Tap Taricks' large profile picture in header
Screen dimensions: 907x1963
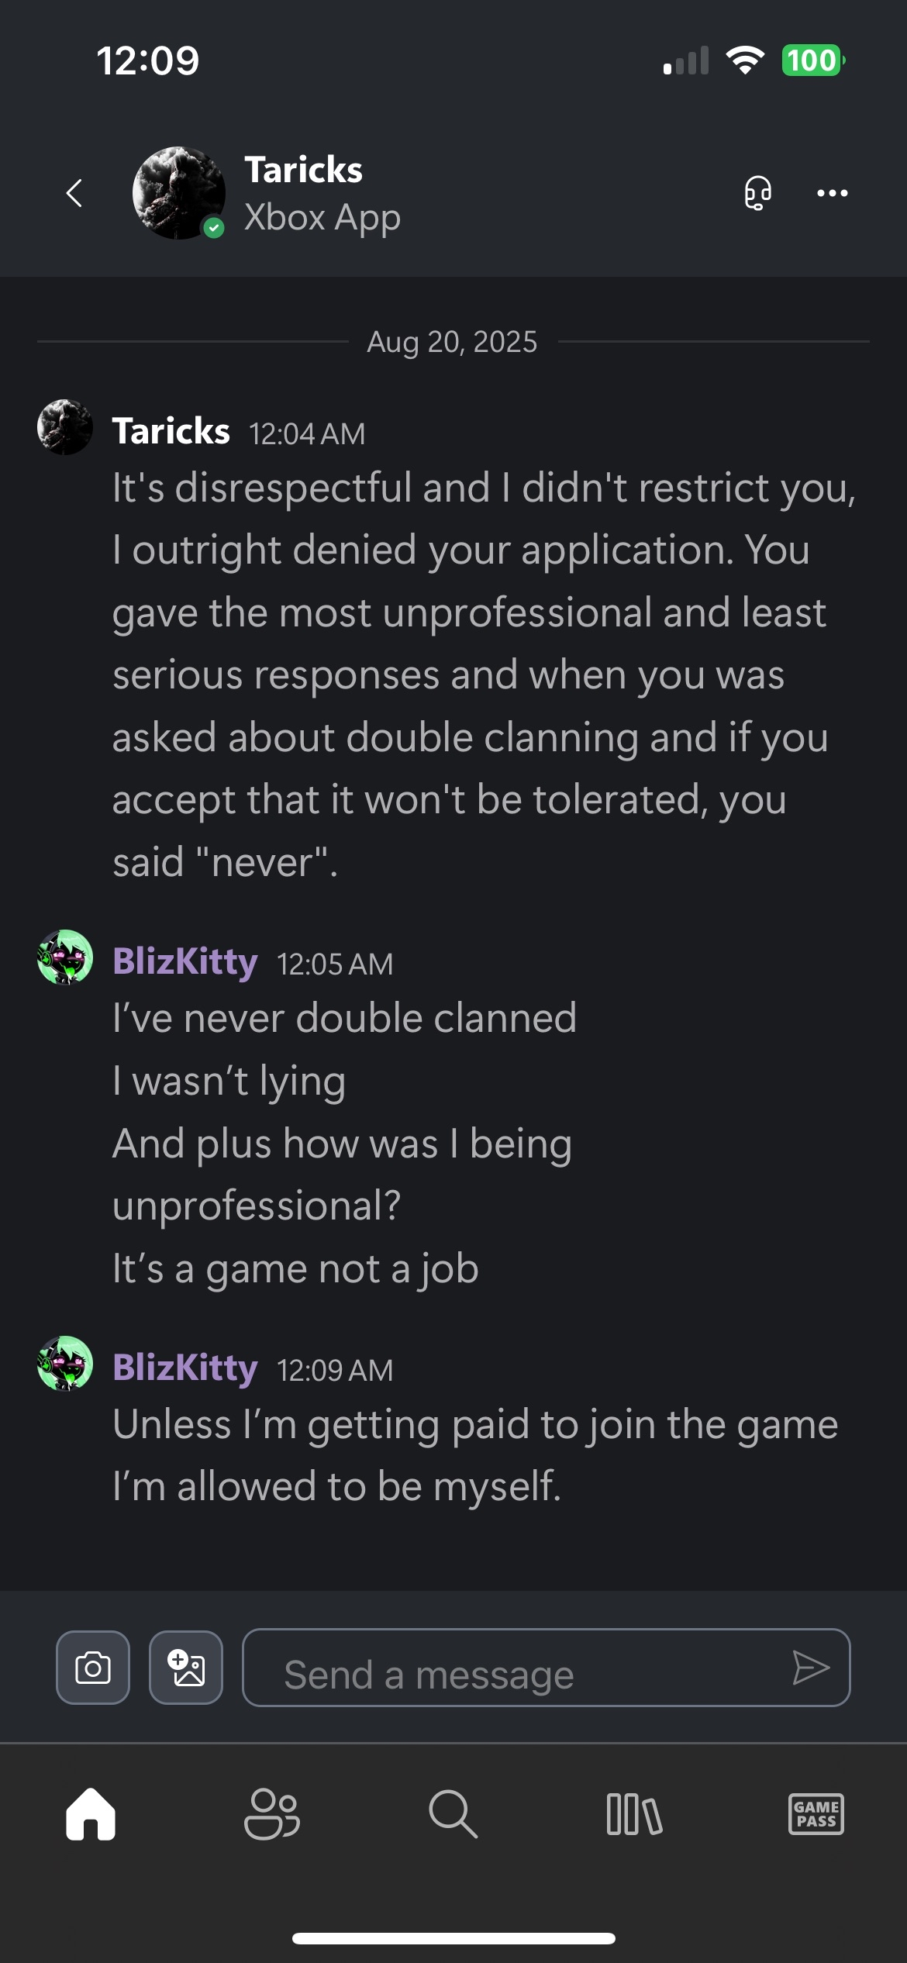click(178, 193)
